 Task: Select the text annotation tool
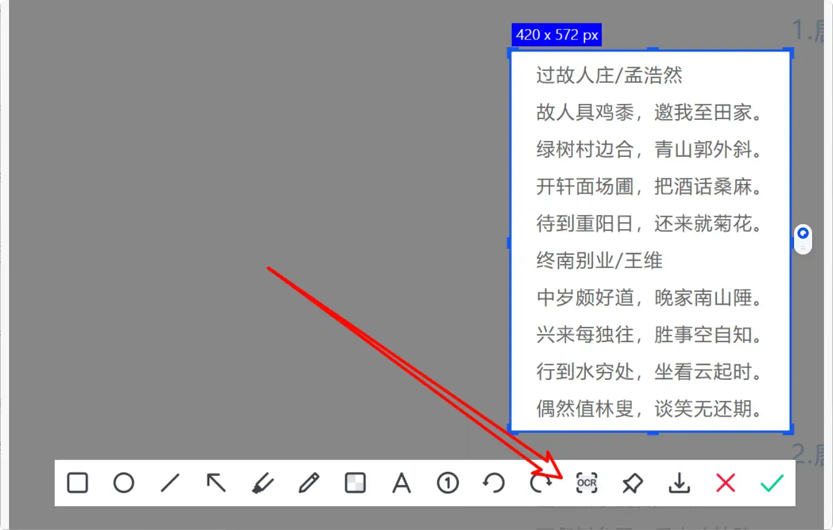[401, 483]
